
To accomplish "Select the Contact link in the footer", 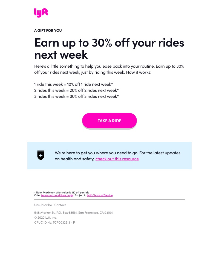I will [x=60, y=205].
